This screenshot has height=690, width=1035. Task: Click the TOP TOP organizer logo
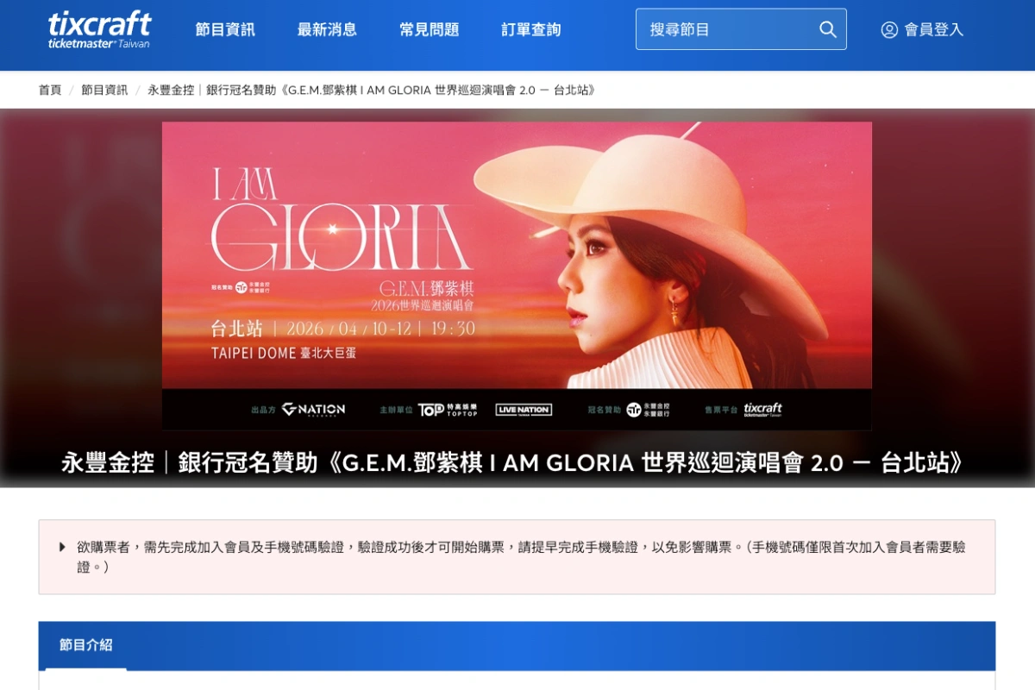pos(447,410)
